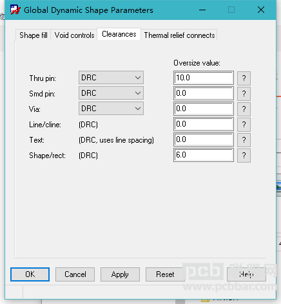Click the Smd pin oversize help question button
The image size is (281, 304).
244,94
